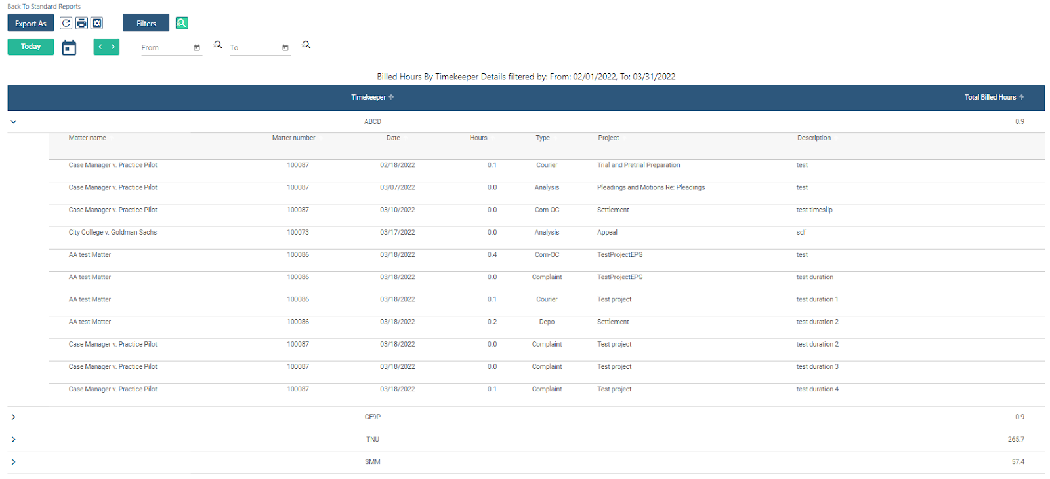Click the 'sdf' description
The image size is (1050, 479).
point(801,232)
